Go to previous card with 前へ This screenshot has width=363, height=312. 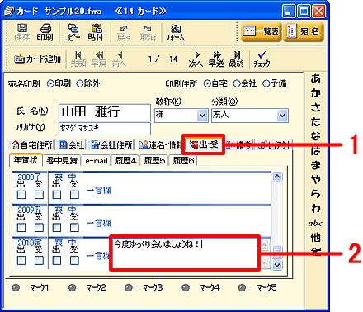tap(120, 59)
